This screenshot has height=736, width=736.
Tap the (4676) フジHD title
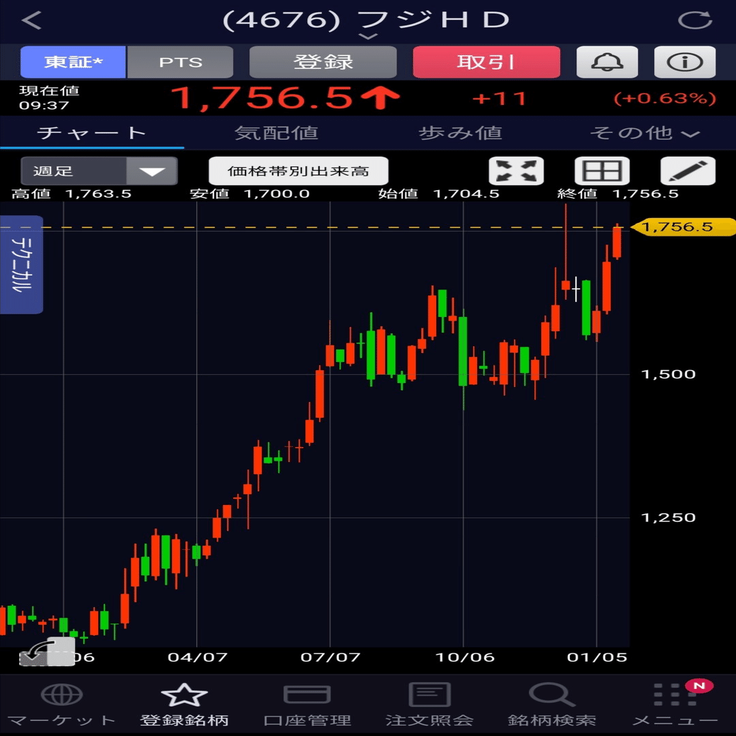pos(366,20)
